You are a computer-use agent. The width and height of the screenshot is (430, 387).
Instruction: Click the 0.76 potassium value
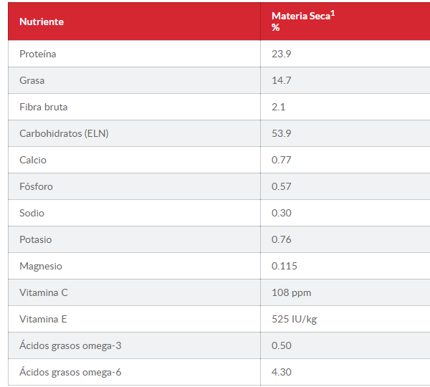[282, 239]
